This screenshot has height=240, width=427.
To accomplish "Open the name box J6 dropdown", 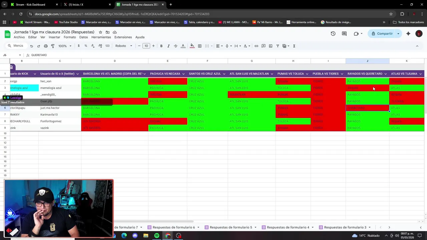I will coord(20,55).
